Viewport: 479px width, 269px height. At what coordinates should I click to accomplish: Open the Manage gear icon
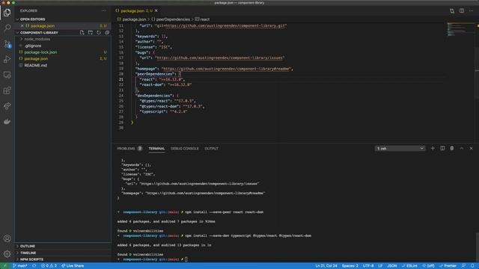pos(7,254)
